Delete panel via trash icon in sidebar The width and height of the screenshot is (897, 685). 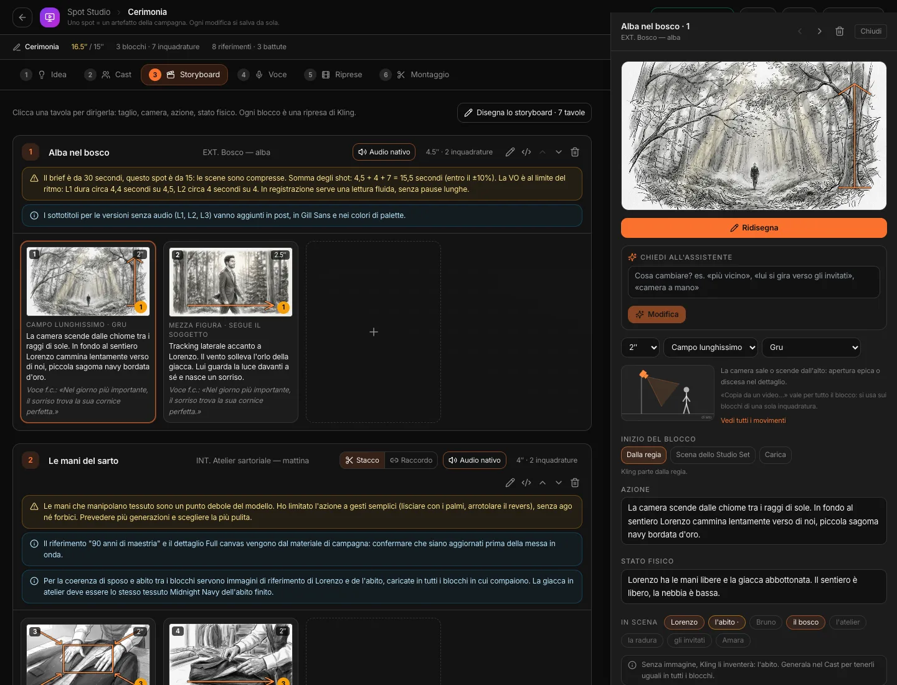(x=840, y=31)
